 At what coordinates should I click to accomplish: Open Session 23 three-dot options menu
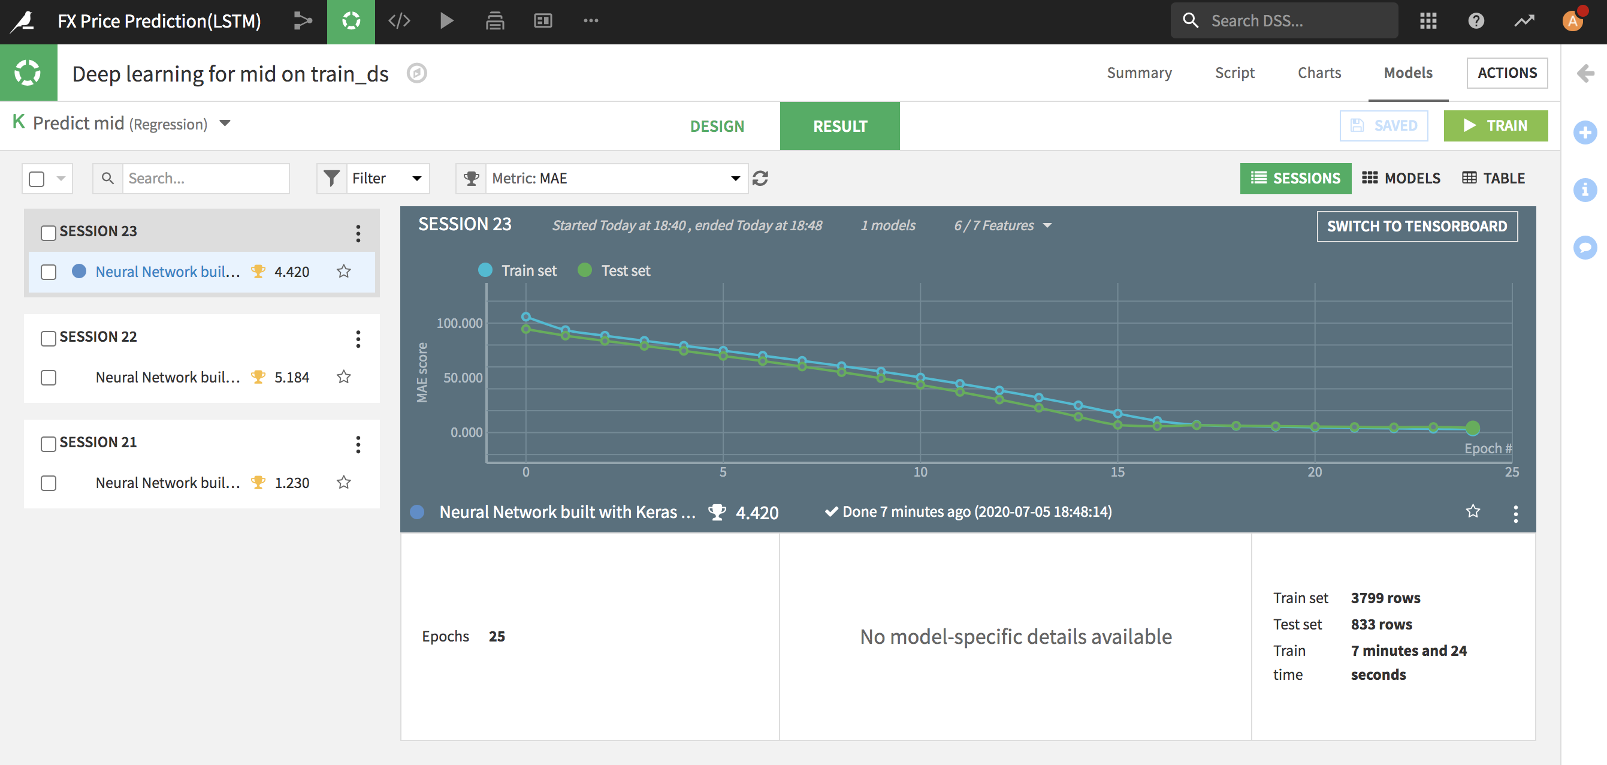pos(358,233)
